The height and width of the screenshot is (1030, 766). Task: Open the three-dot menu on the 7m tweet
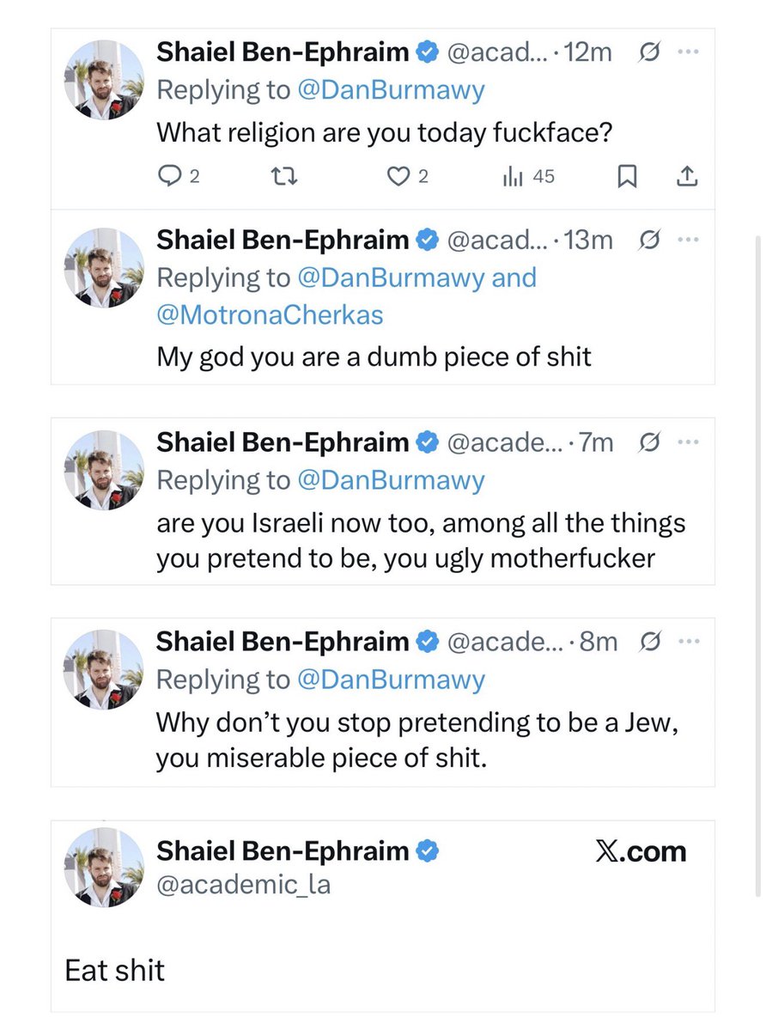[x=688, y=443]
